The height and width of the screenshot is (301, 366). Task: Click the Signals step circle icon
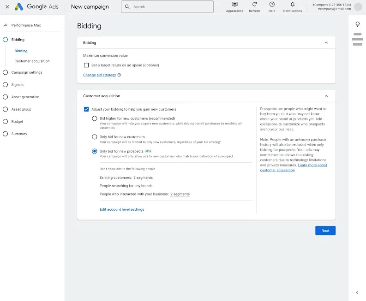[x=5, y=85]
